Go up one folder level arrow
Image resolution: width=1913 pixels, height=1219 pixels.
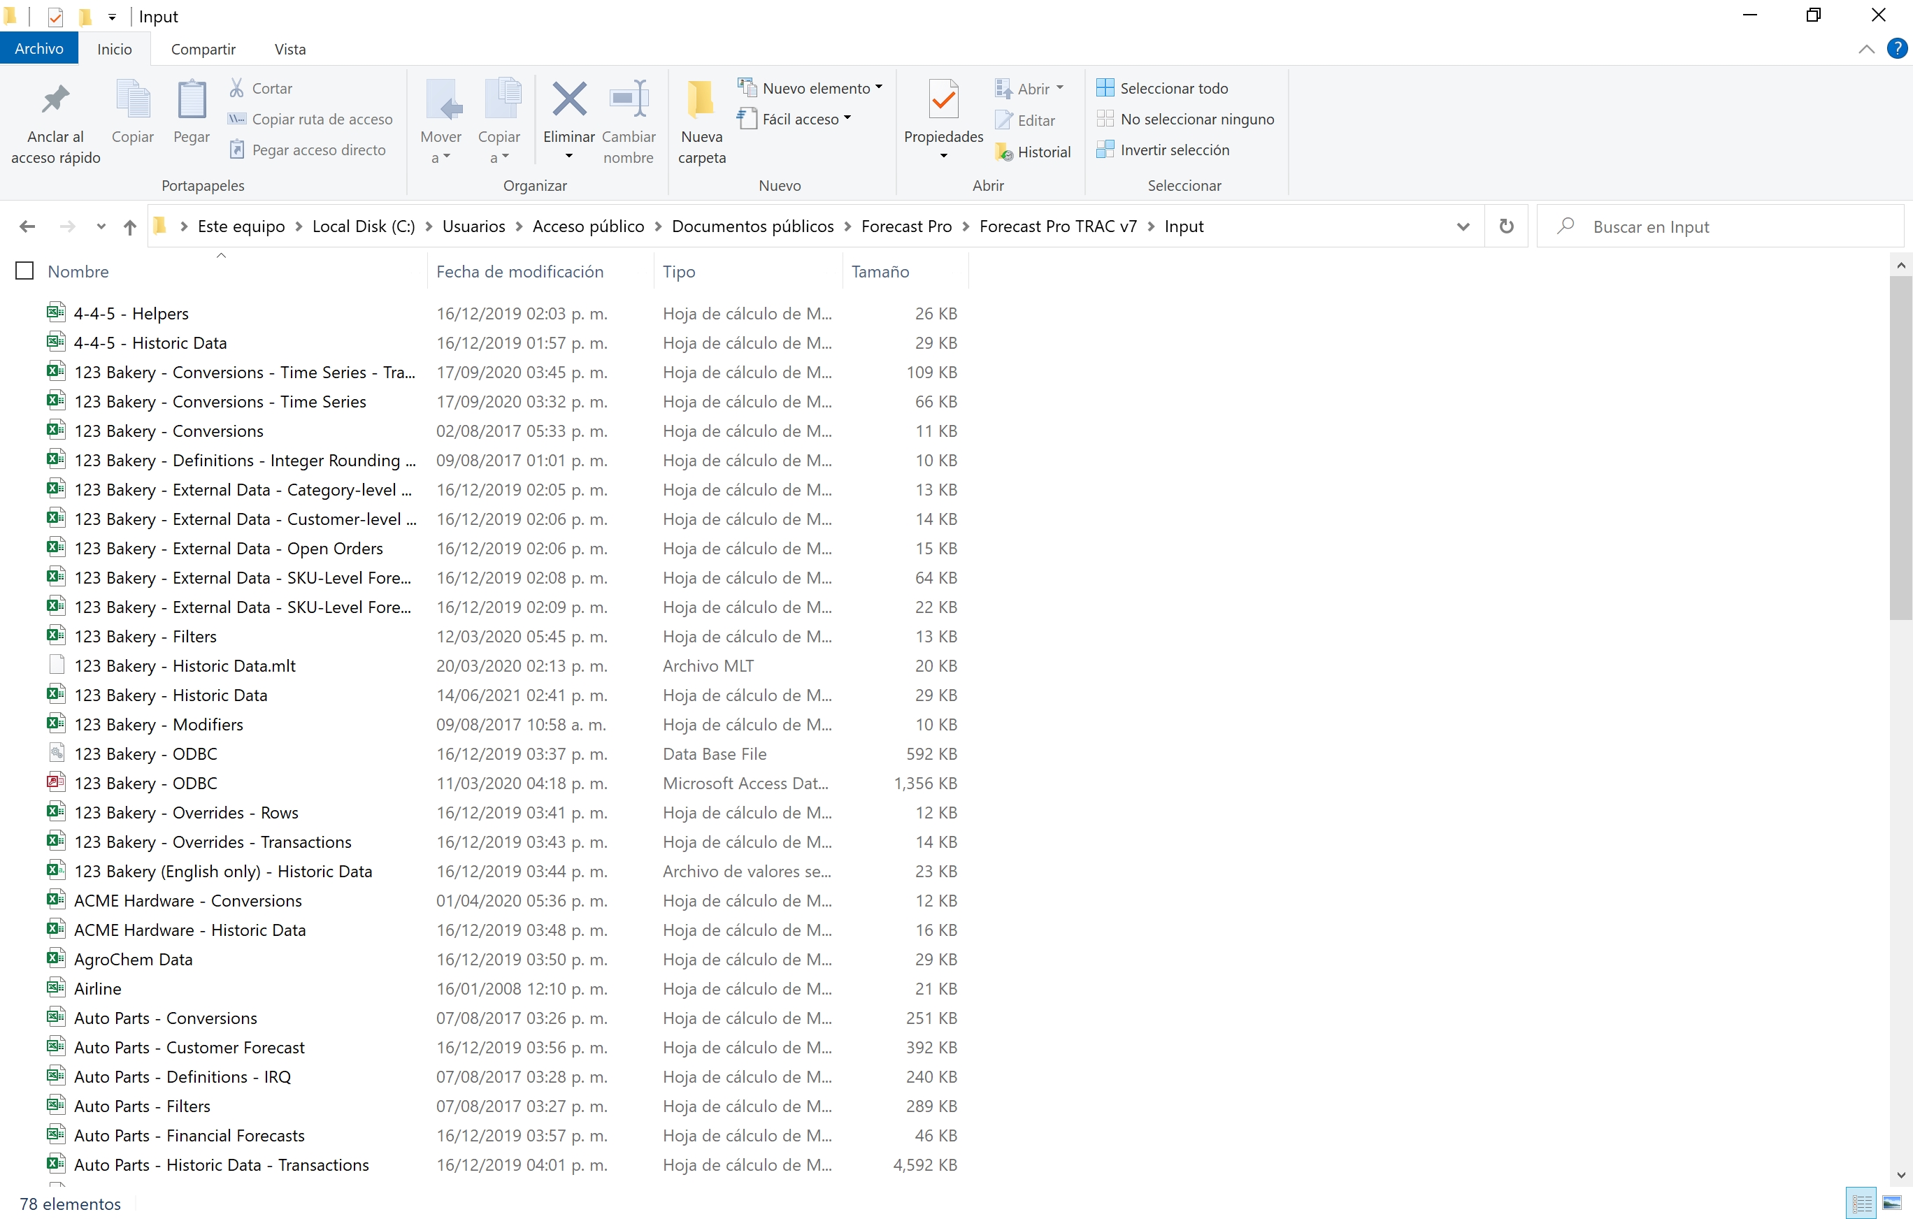point(130,227)
